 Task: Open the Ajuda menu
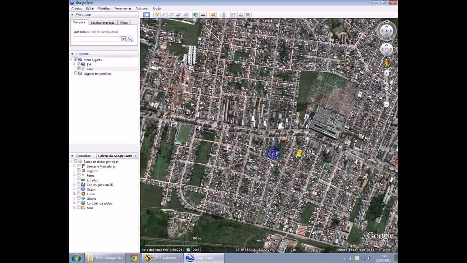(157, 8)
